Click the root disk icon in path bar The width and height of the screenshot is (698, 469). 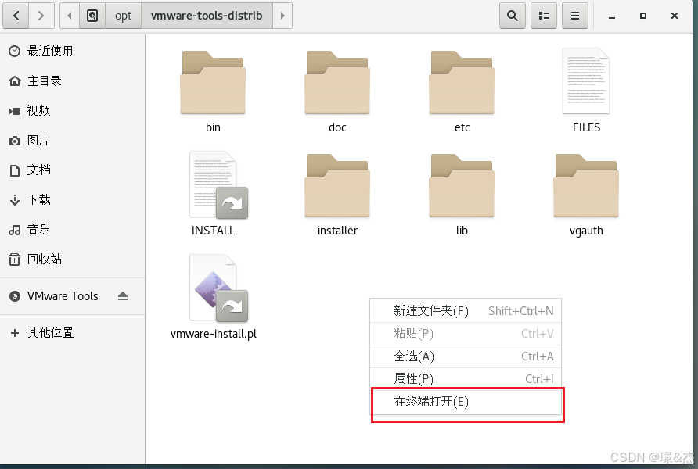(x=92, y=16)
